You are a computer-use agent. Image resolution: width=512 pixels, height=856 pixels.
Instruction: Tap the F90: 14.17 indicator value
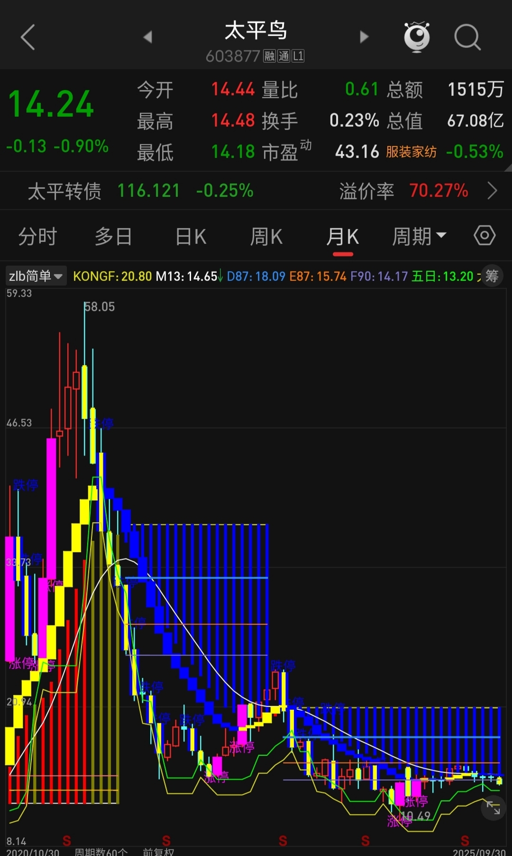coord(379,276)
